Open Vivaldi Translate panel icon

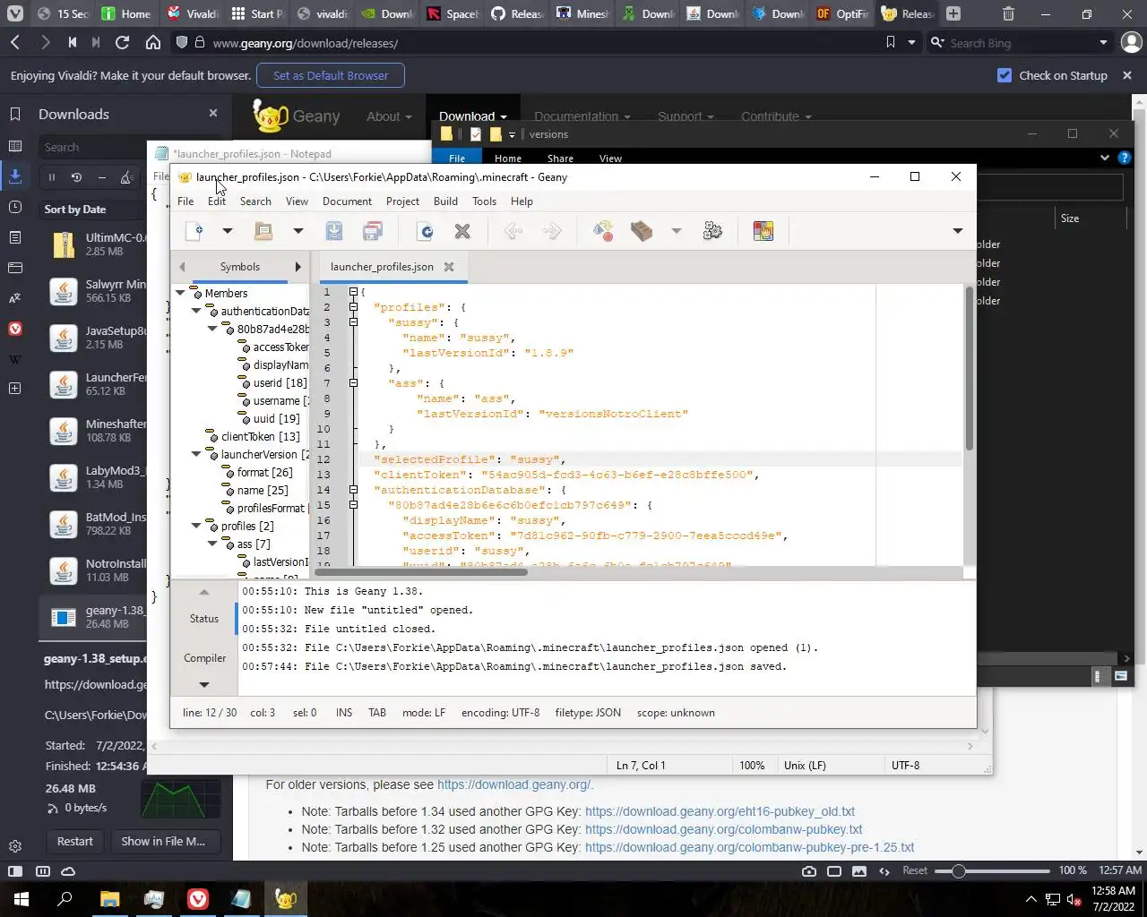click(15, 298)
